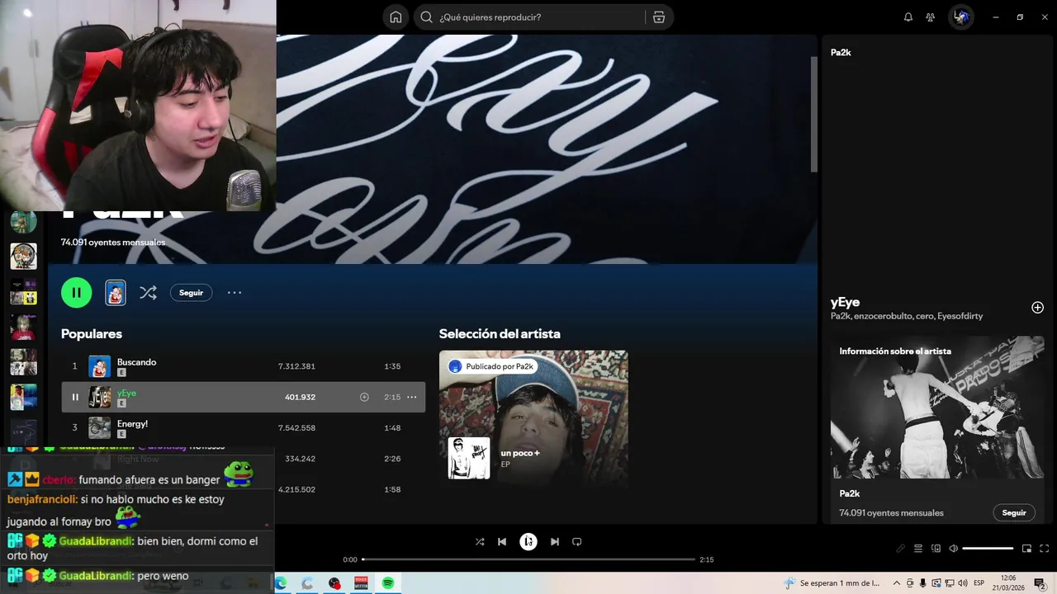The image size is (1057, 594).
Task: Click 'Publicado por Pa2k' badge
Action: point(492,366)
